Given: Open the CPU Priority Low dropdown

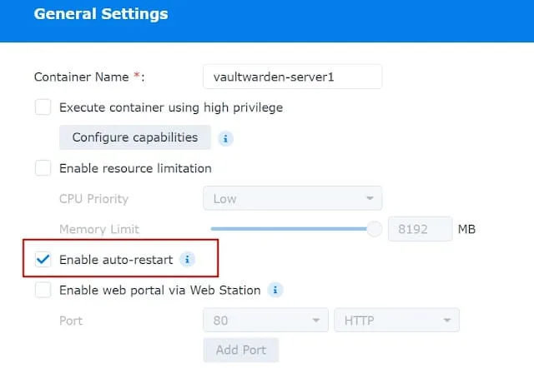Looking at the screenshot, I should pyautogui.click(x=293, y=198).
